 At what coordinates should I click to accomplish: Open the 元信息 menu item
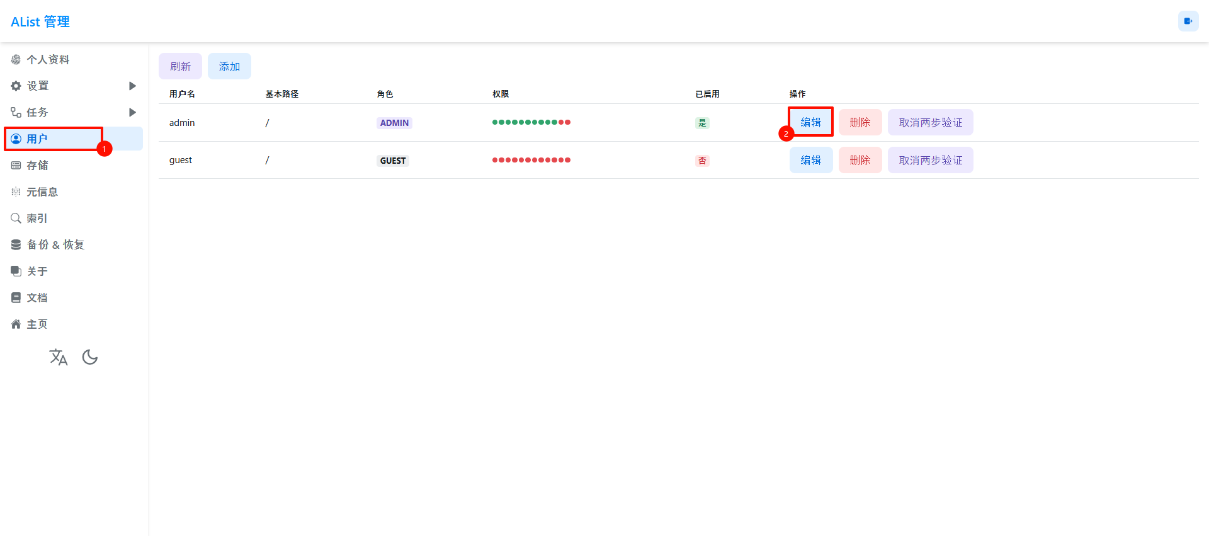point(42,192)
